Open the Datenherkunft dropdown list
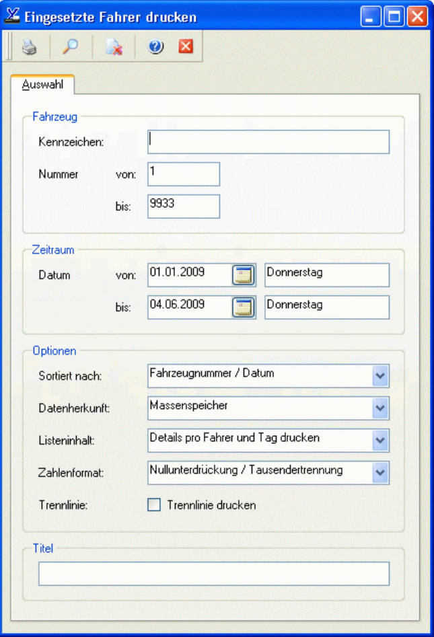The image size is (434, 637). (x=380, y=408)
